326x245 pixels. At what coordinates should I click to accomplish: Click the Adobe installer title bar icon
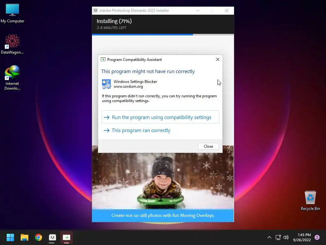click(x=96, y=11)
